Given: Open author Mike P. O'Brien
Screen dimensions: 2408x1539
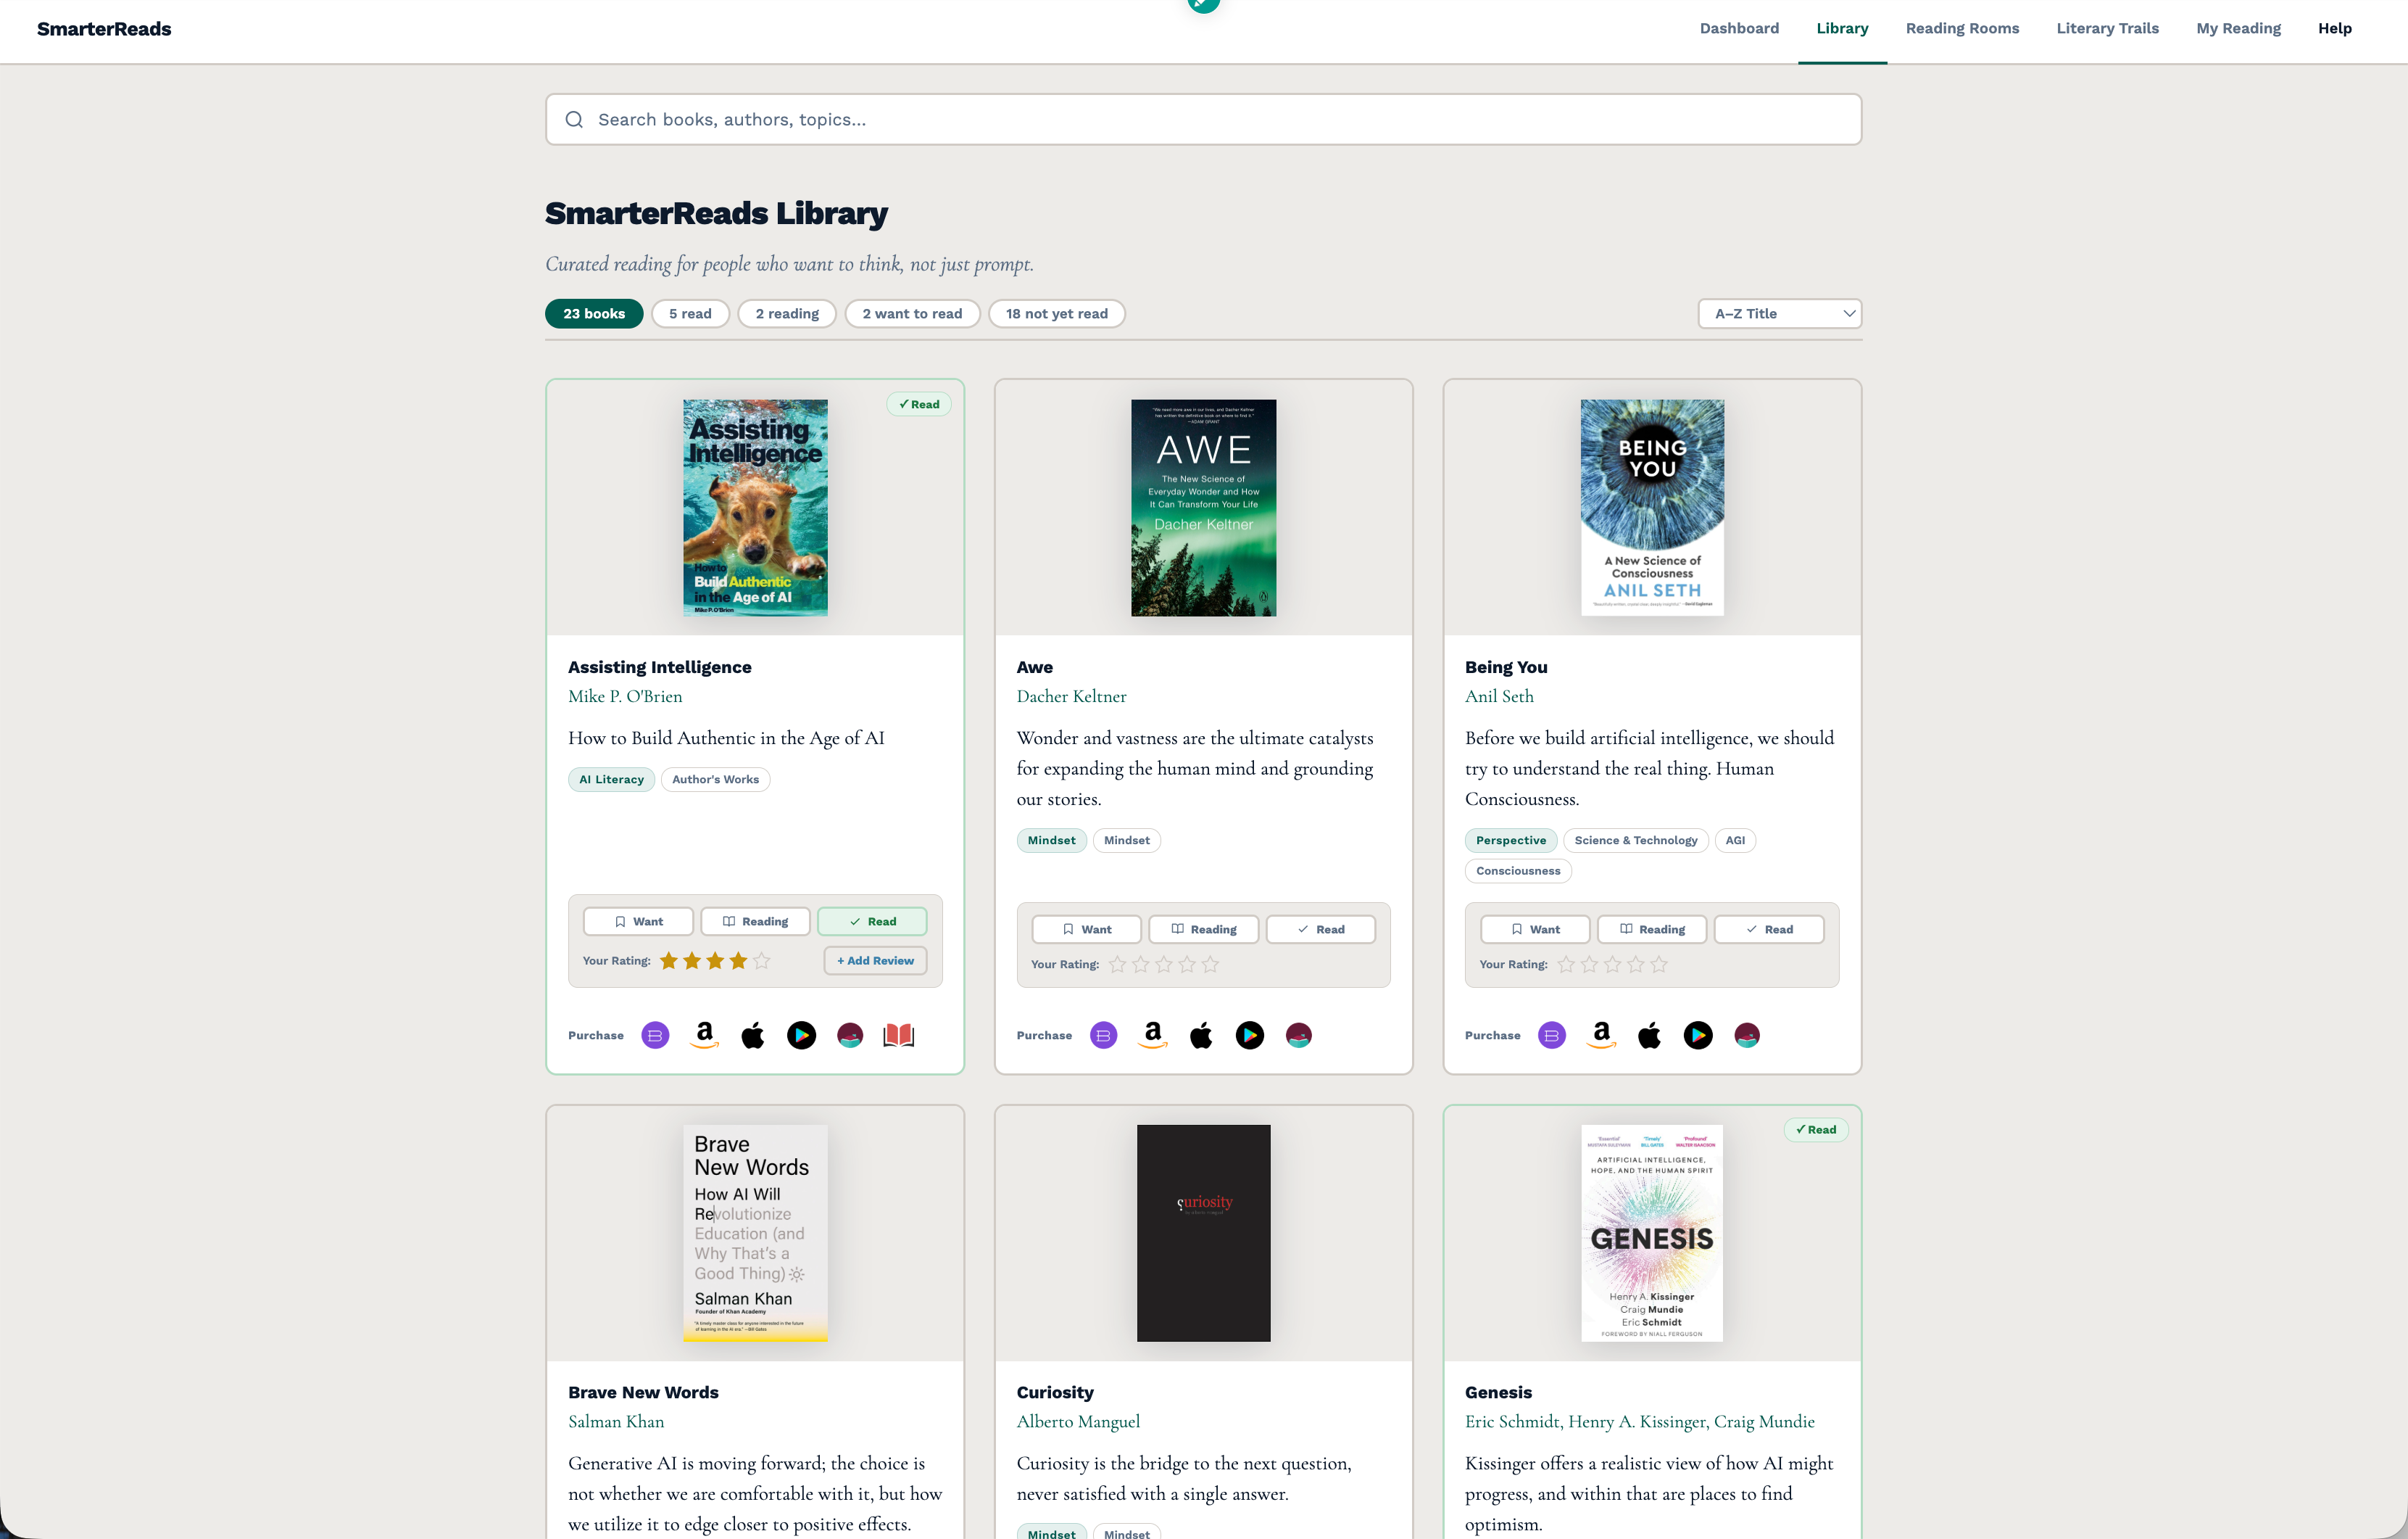Looking at the screenshot, I should click(625, 696).
